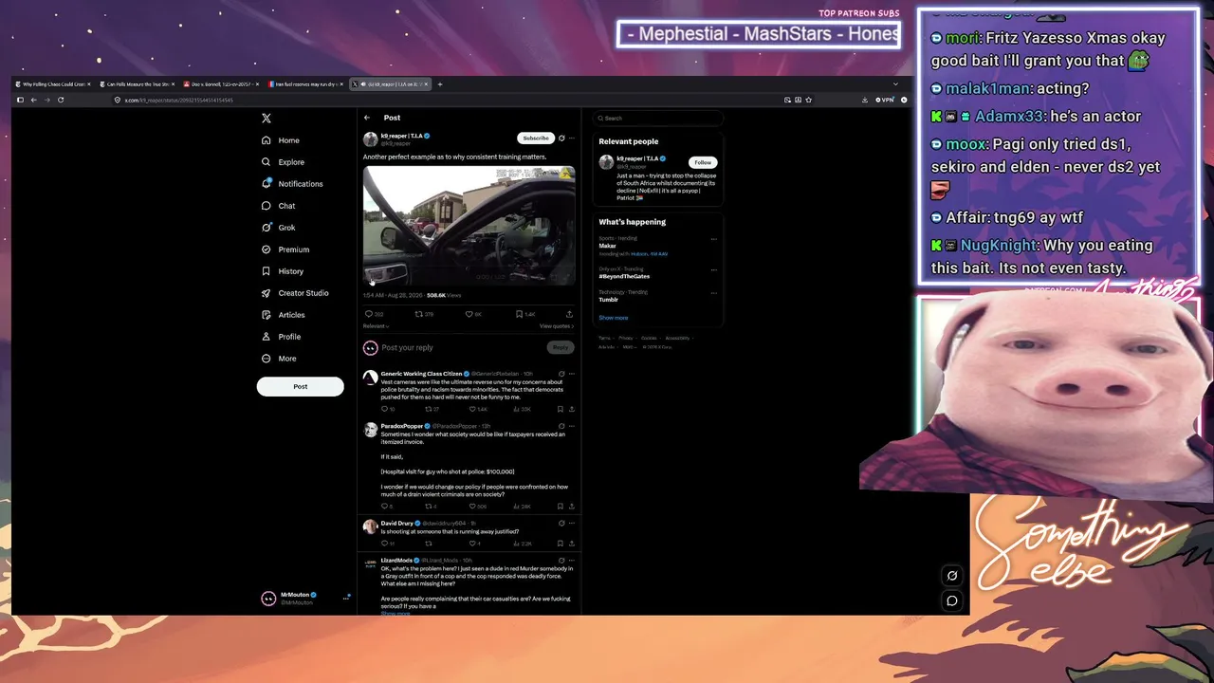Subscribe to k9_reaper
The height and width of the screenshot is (683, 1214).
pyautogui.click(x=536, y=138)
